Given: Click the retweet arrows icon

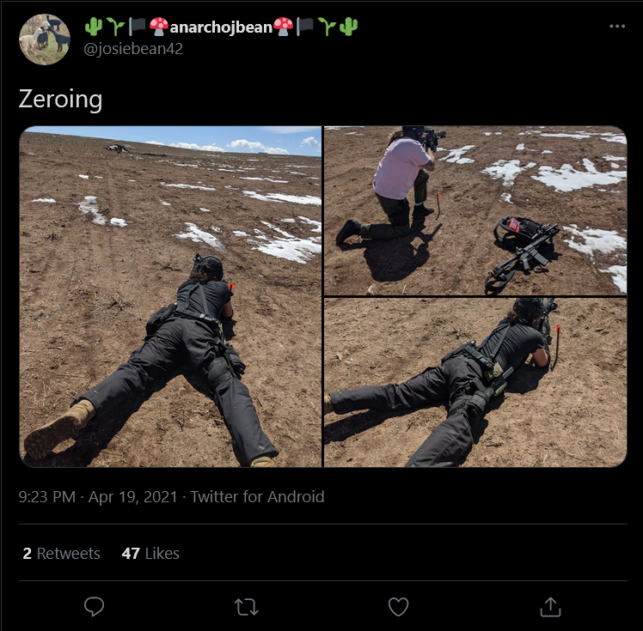Looking at the screenshot, I should coord(246,607).
